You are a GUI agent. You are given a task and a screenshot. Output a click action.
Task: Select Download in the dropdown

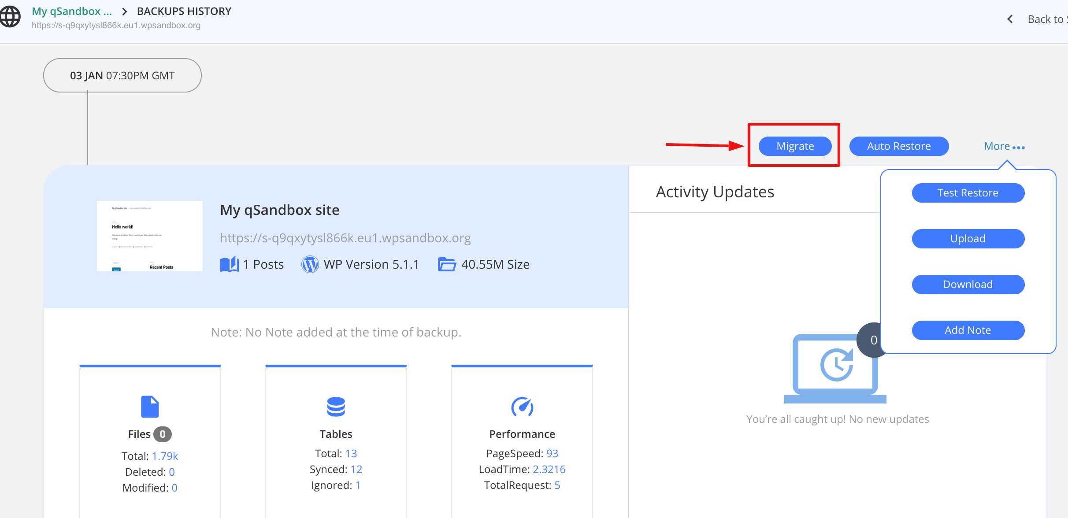968,285
